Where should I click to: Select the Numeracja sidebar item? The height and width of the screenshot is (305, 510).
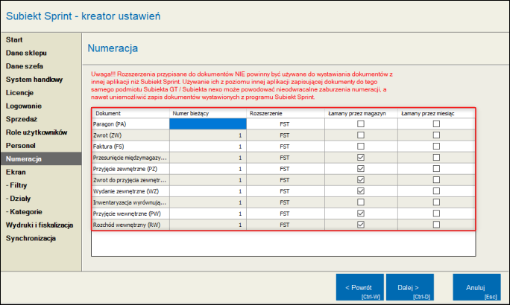click(x=41, y=159)
